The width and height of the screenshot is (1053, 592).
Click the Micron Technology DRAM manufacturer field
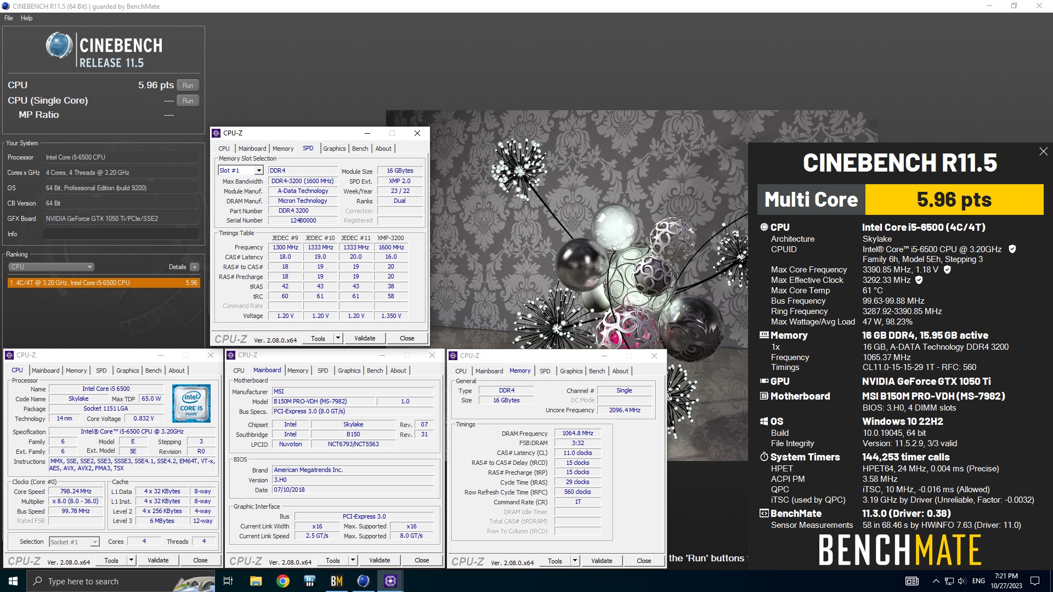click(x=302, y=201)
